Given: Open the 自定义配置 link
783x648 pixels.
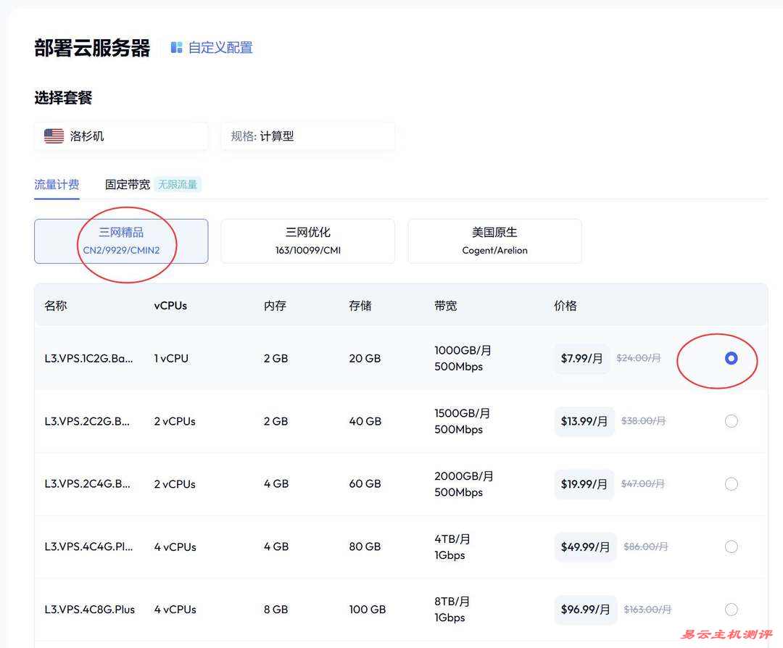Looking at the screenshot, I should click(x=219, y=46).
